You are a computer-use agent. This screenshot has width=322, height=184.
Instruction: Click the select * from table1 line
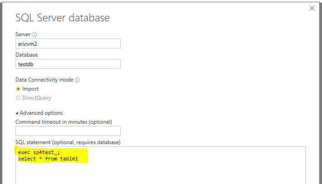pyautogui.click(x=48, y=159)
